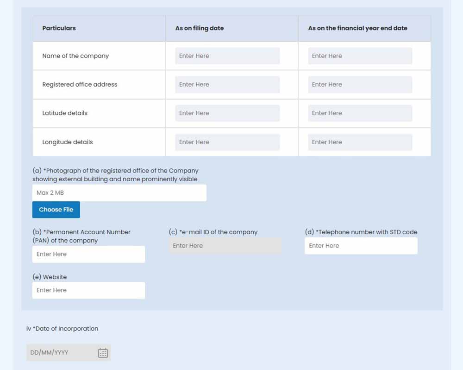This screenshot has height=370, width=463.
Task: Select the Telephone number with STD code field
Action: click(361, 246)
